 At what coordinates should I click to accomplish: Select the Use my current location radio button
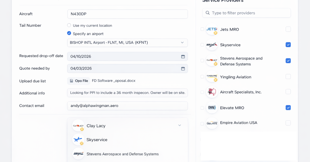tap(69, 25)
